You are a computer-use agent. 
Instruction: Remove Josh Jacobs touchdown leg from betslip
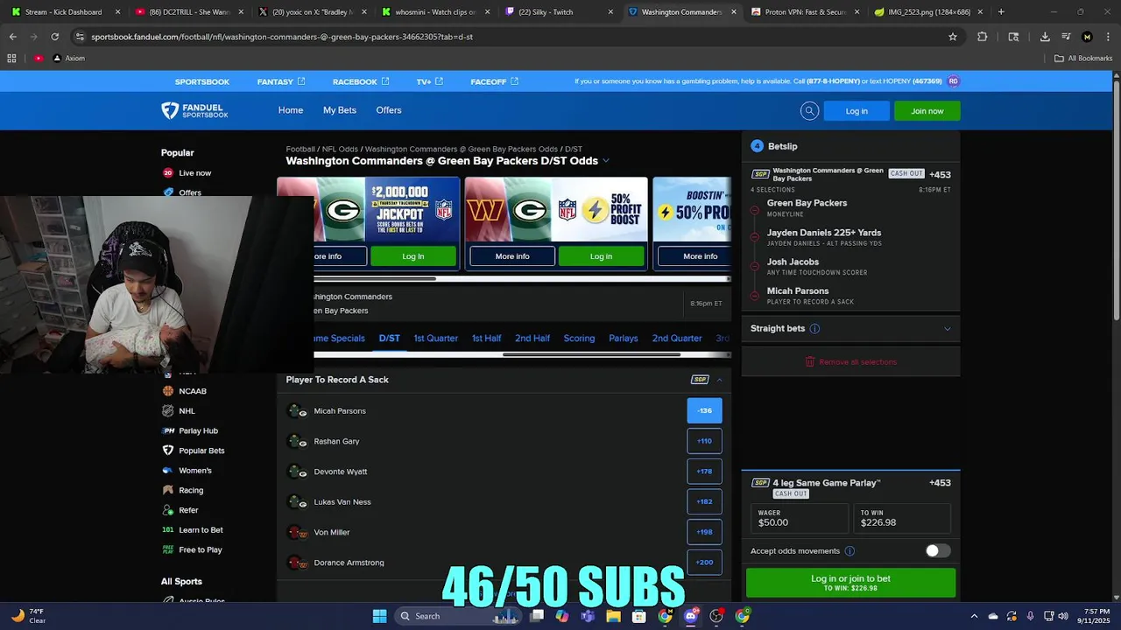[755, 266]
